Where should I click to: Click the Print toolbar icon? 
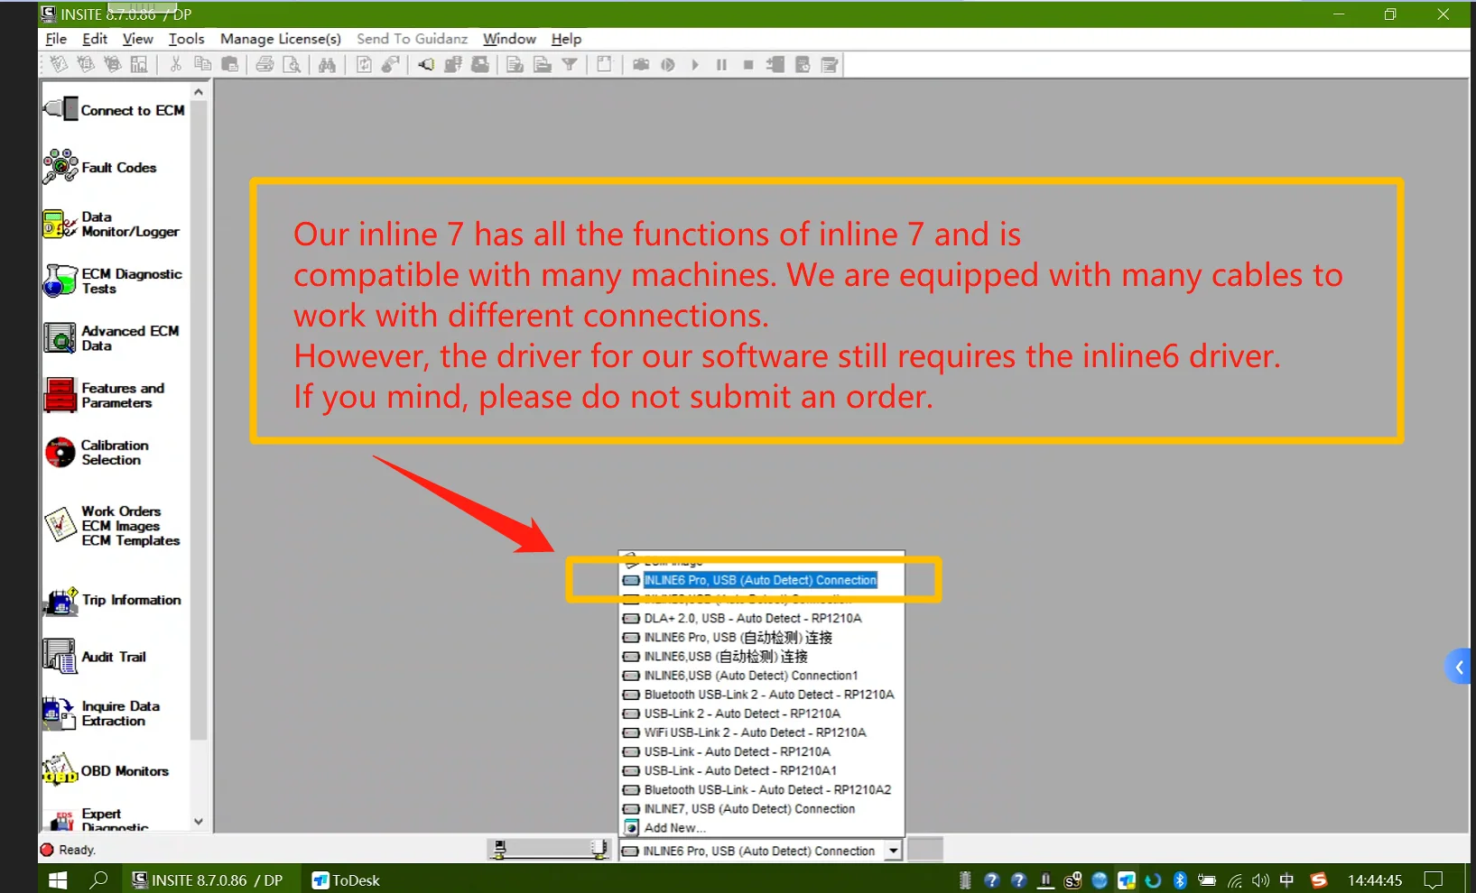pos(265,64)
